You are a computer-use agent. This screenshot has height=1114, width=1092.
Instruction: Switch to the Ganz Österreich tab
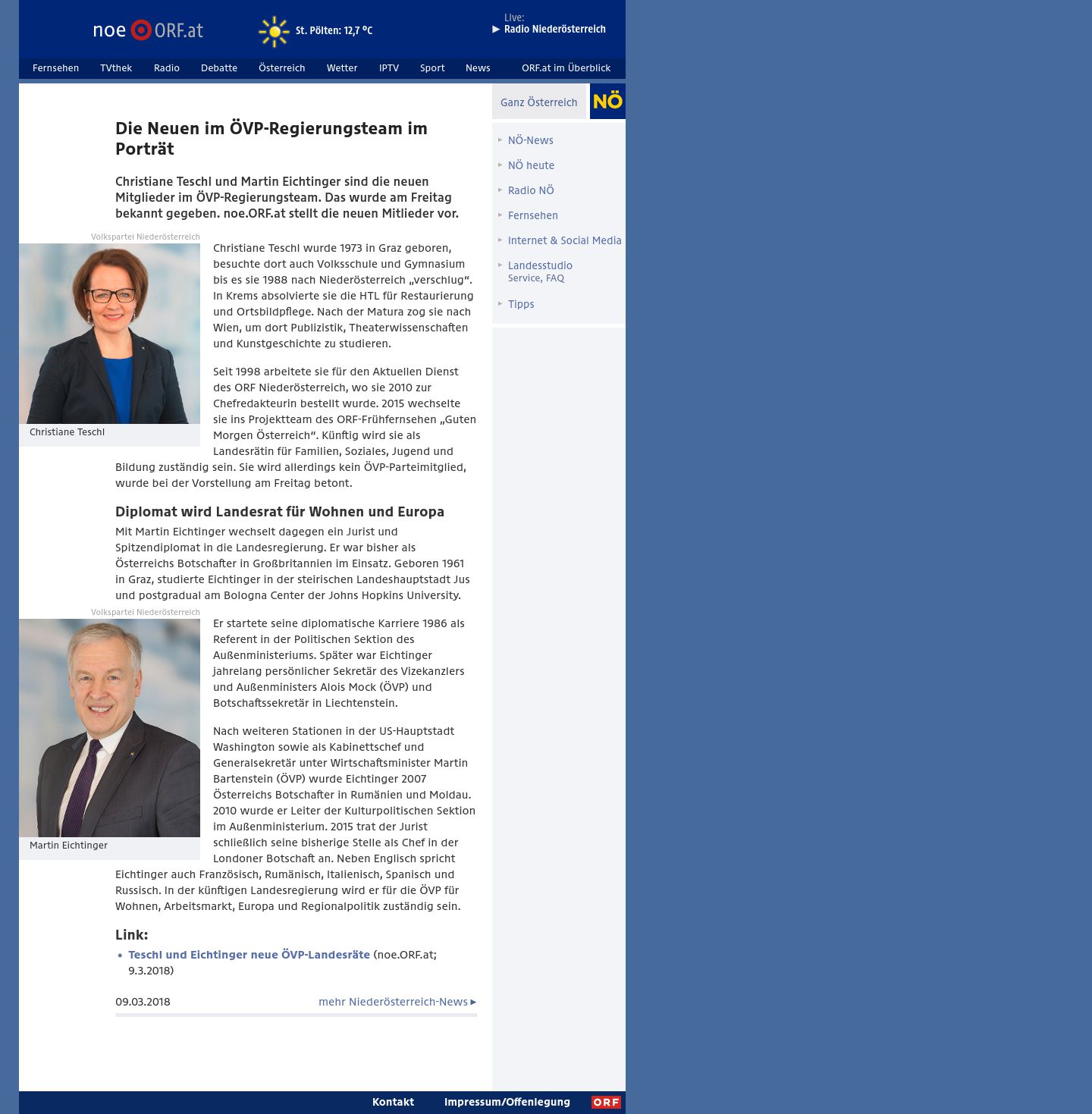tap(539, 102)
